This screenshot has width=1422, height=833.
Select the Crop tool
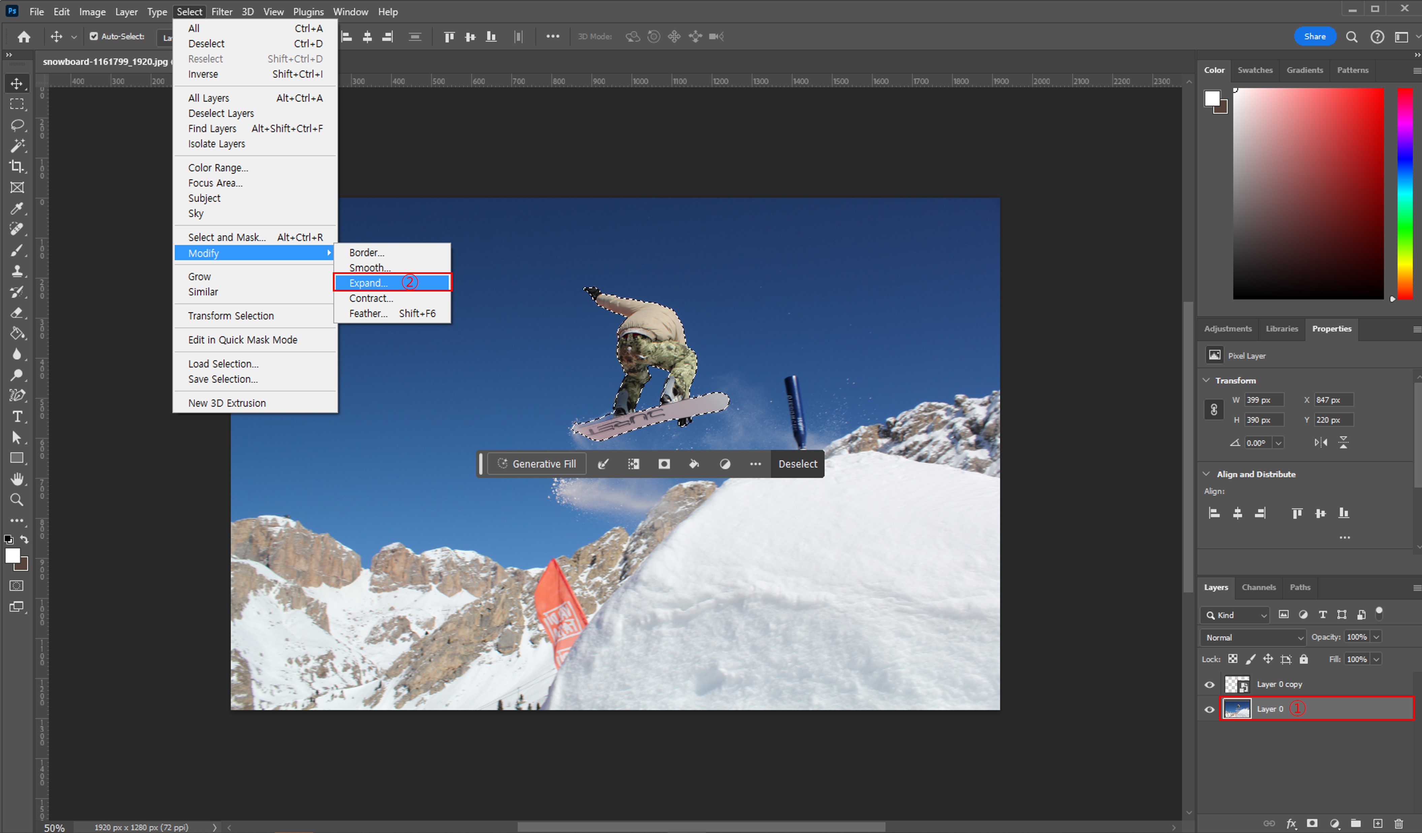coord(17,166)
